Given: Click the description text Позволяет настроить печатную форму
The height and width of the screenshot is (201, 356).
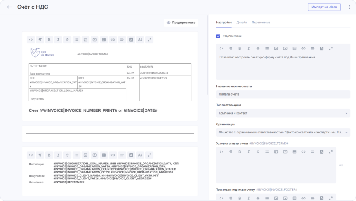Looking at the screenshot, I should pos(267,57).
